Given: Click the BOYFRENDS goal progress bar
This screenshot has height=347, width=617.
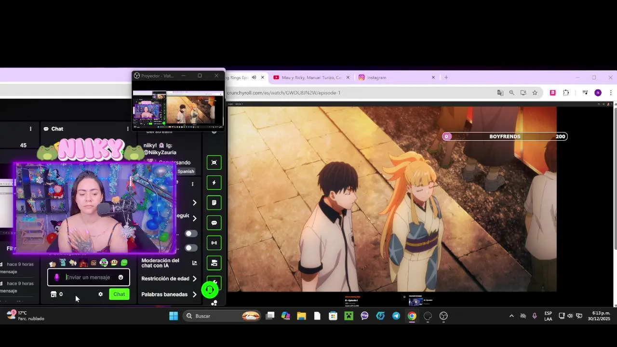Looking at the screenshot, I should 505,136.
